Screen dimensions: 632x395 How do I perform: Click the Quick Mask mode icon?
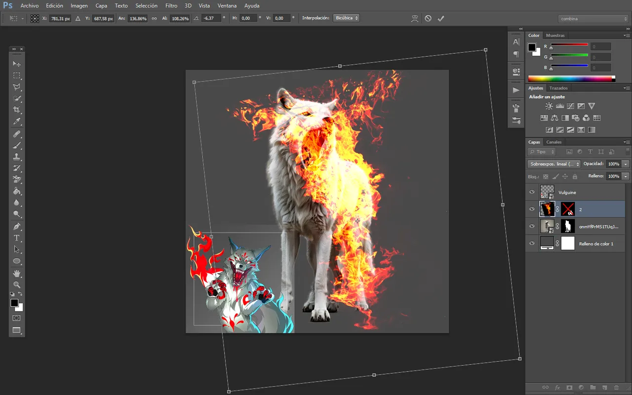(x=17, y=318)
